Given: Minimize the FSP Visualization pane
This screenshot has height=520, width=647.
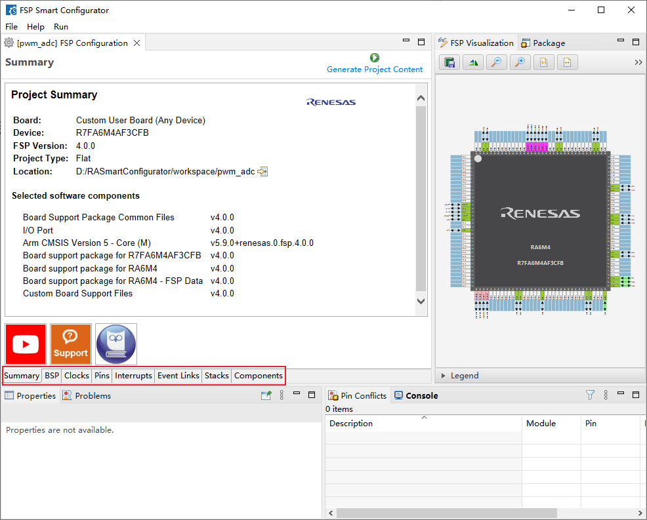Looking at the screenshot, I should point(621,41).
